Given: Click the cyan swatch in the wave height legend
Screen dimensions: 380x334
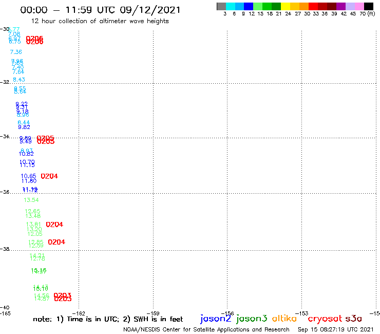Looking at the screenshot, I should 231,6.
